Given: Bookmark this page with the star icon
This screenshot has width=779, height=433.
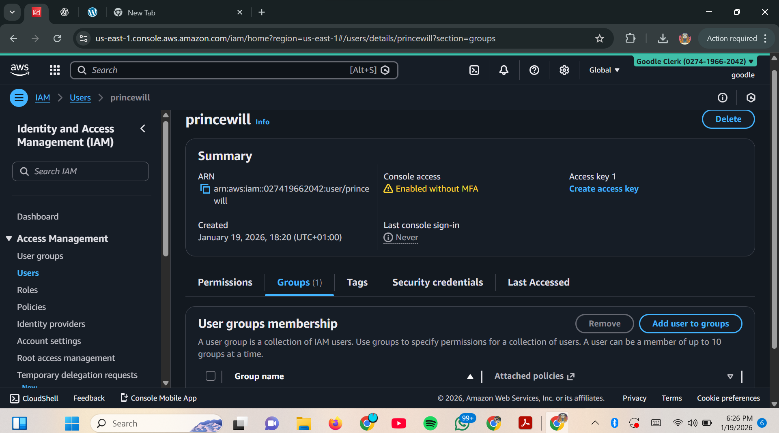Looking at the screenshot, I should [x=600, y=38].
